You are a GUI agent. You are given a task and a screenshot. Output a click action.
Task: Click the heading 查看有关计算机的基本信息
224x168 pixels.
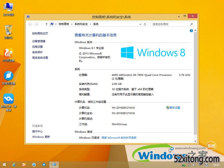(x=95, y=35)
